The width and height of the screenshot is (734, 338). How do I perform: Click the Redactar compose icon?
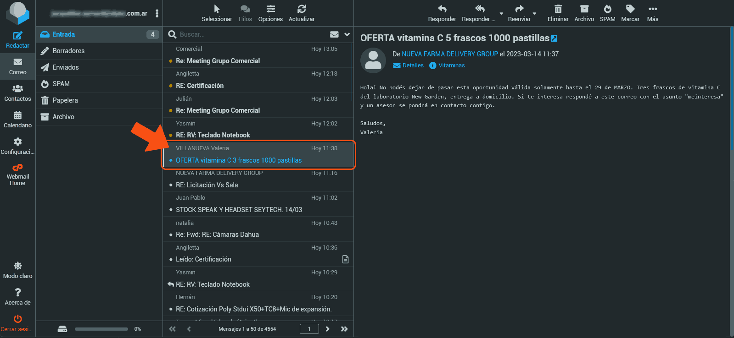tap(17, 36)
